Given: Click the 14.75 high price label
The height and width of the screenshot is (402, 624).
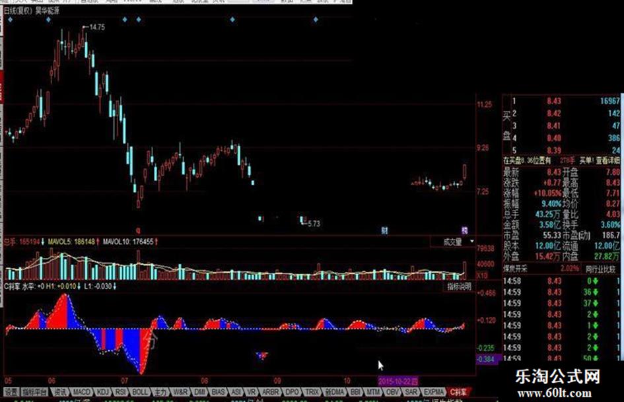Looking at the screenshot, I should pos(97,27).
